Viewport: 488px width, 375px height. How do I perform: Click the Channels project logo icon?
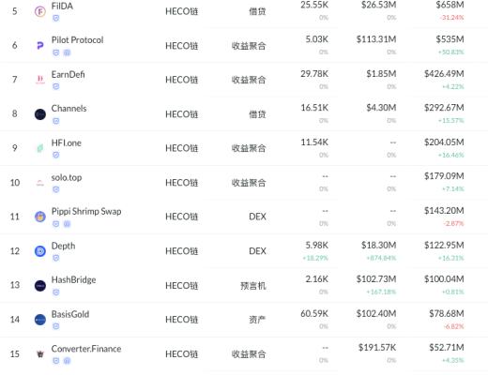pos(40,114)
